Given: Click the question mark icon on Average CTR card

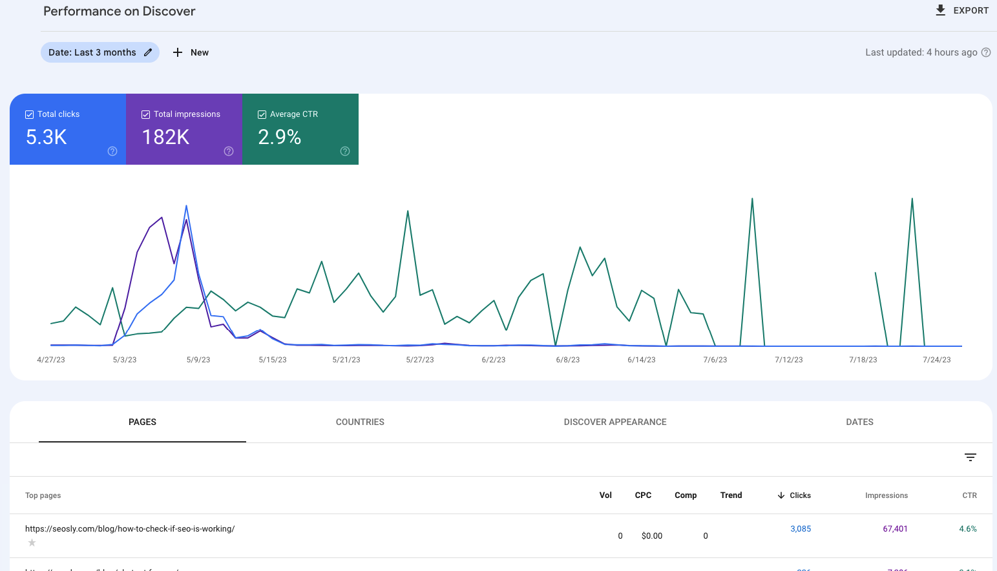Looking at the screenshot, I should coord(344,151).
